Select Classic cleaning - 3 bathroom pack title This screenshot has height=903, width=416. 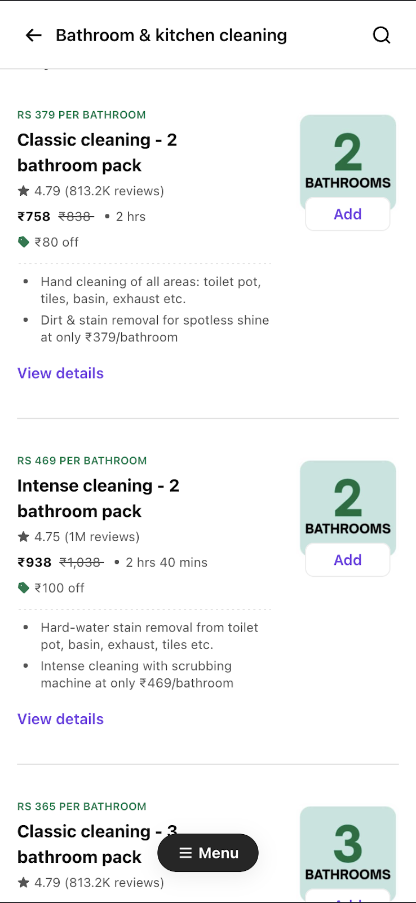(97, 844)
